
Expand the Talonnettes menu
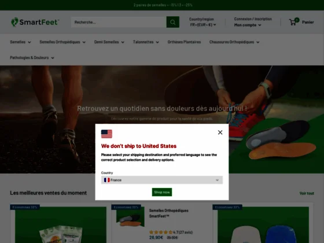pyautogui.click(x=146, y=42)
